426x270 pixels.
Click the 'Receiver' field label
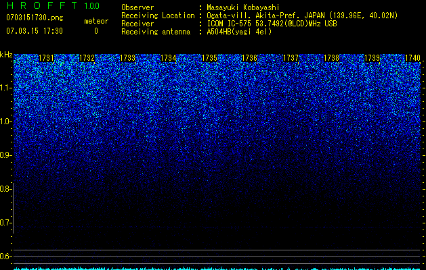(x=137, y=24)
